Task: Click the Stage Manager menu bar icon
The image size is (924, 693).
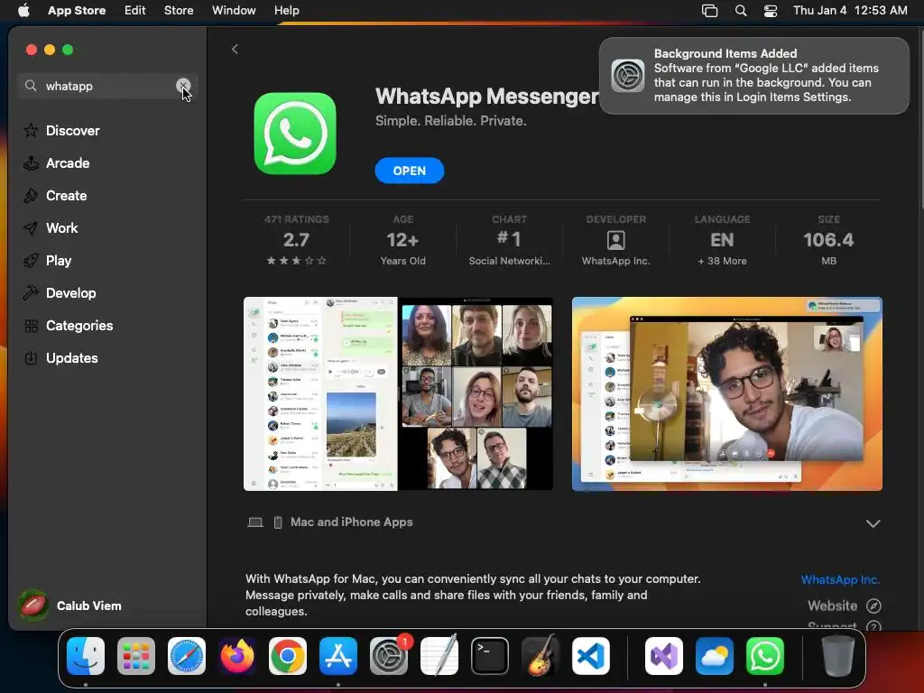Action: [x=709, y=11]
